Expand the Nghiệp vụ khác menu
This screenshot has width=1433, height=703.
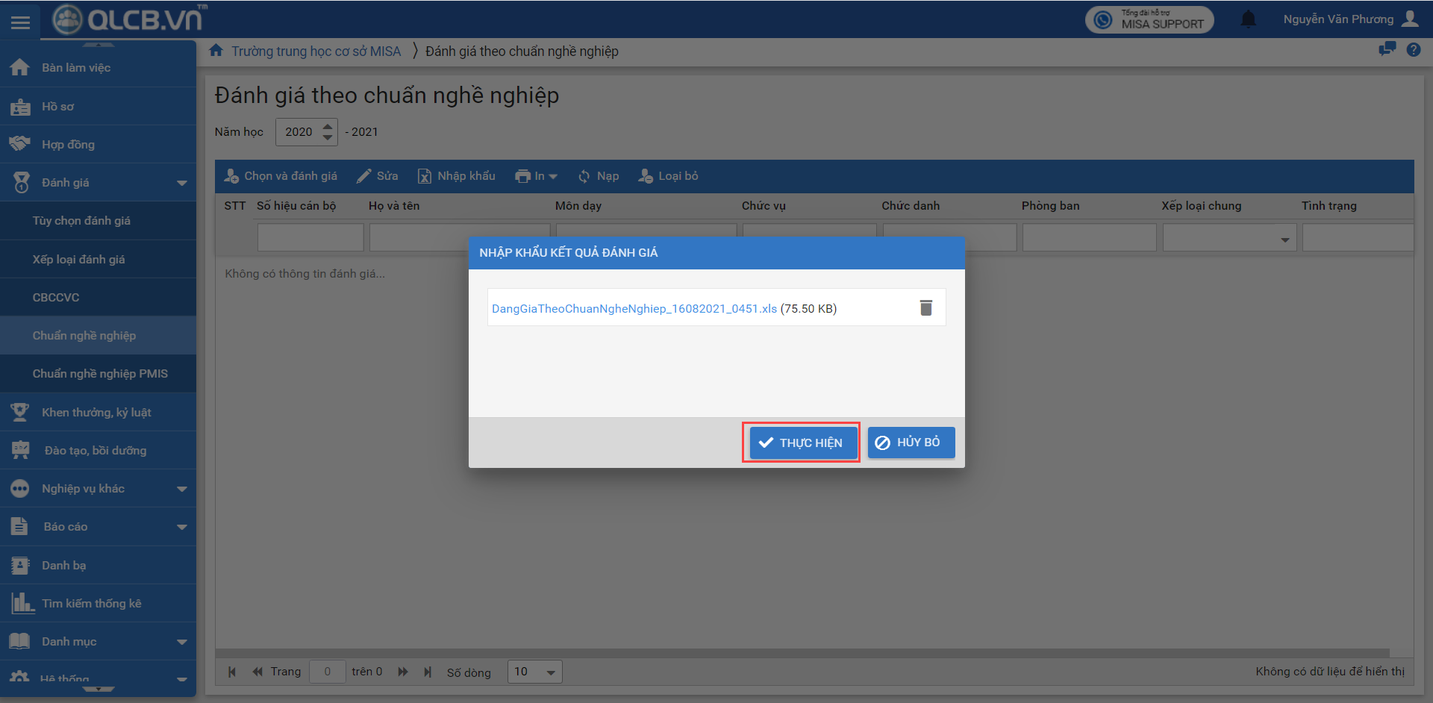tap(98, 489)
